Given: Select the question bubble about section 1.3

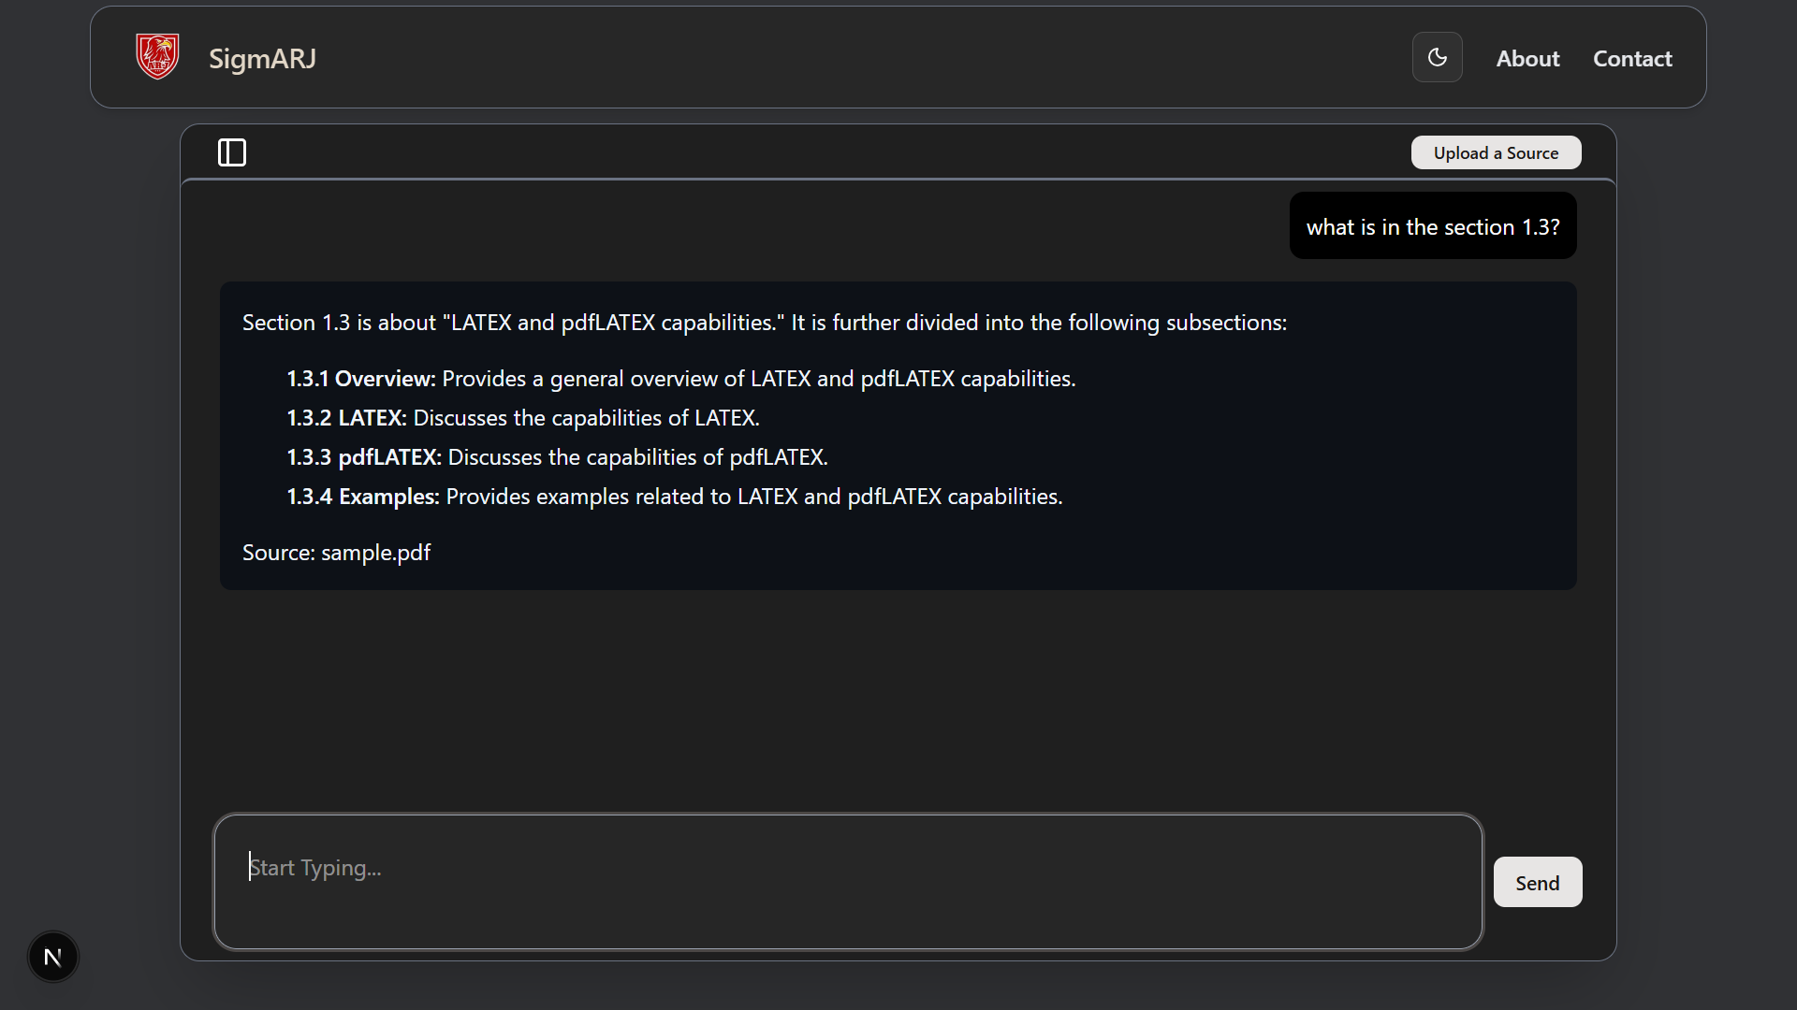Looking at the screenshot, I should [1432, 225].
